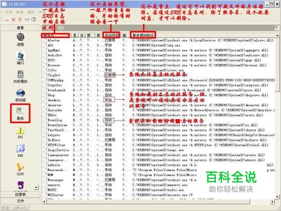
Task: Open the 启动组 startup group icon
Action: (20, 95)
